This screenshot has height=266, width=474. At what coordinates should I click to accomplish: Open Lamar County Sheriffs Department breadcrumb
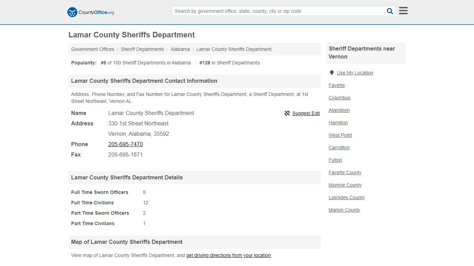coord(234,49)
